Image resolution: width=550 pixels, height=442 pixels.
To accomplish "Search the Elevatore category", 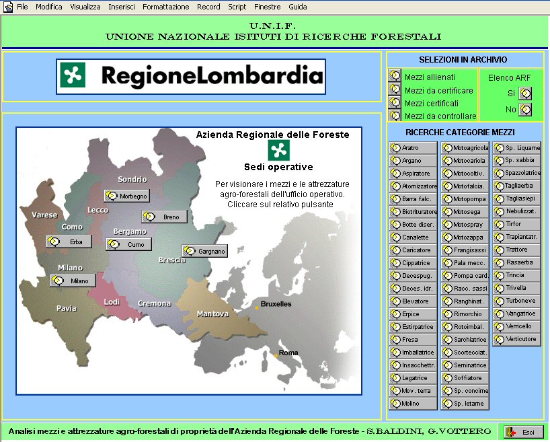I will [414, 301].
